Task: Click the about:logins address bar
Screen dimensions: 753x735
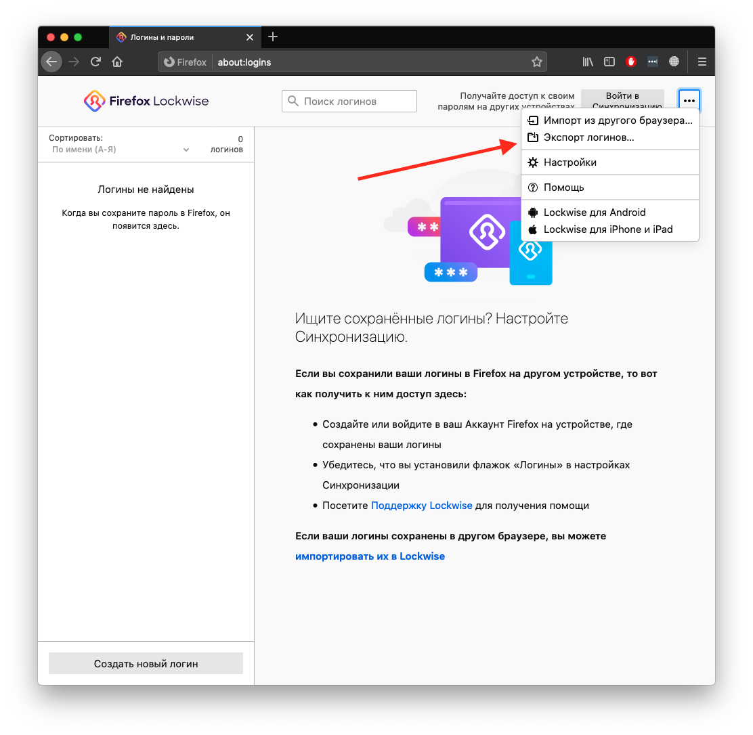Action: [x=352, y=62]
